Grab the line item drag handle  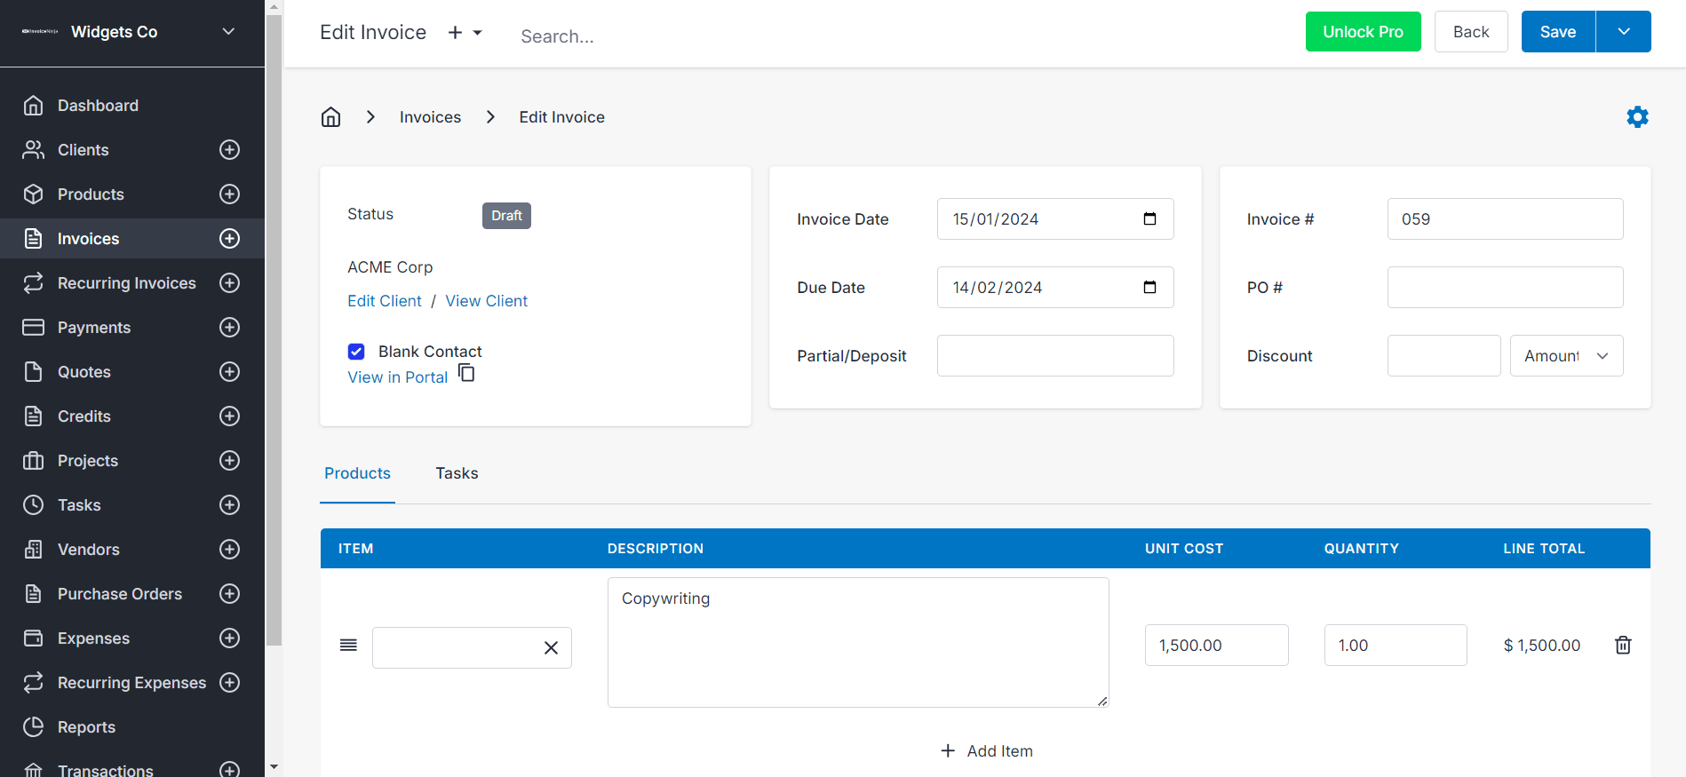point(348,646)
